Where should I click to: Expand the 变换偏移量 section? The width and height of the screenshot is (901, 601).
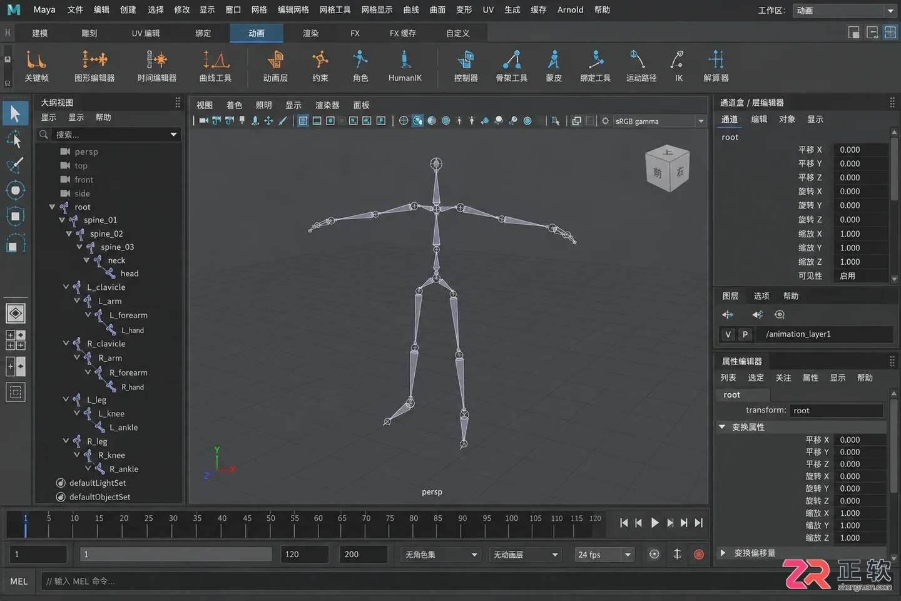[x=723, y=553]
